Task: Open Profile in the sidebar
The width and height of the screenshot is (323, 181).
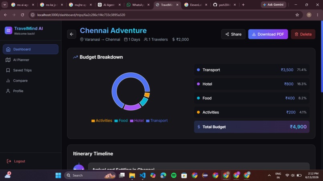Action: [x=30, y=91]
